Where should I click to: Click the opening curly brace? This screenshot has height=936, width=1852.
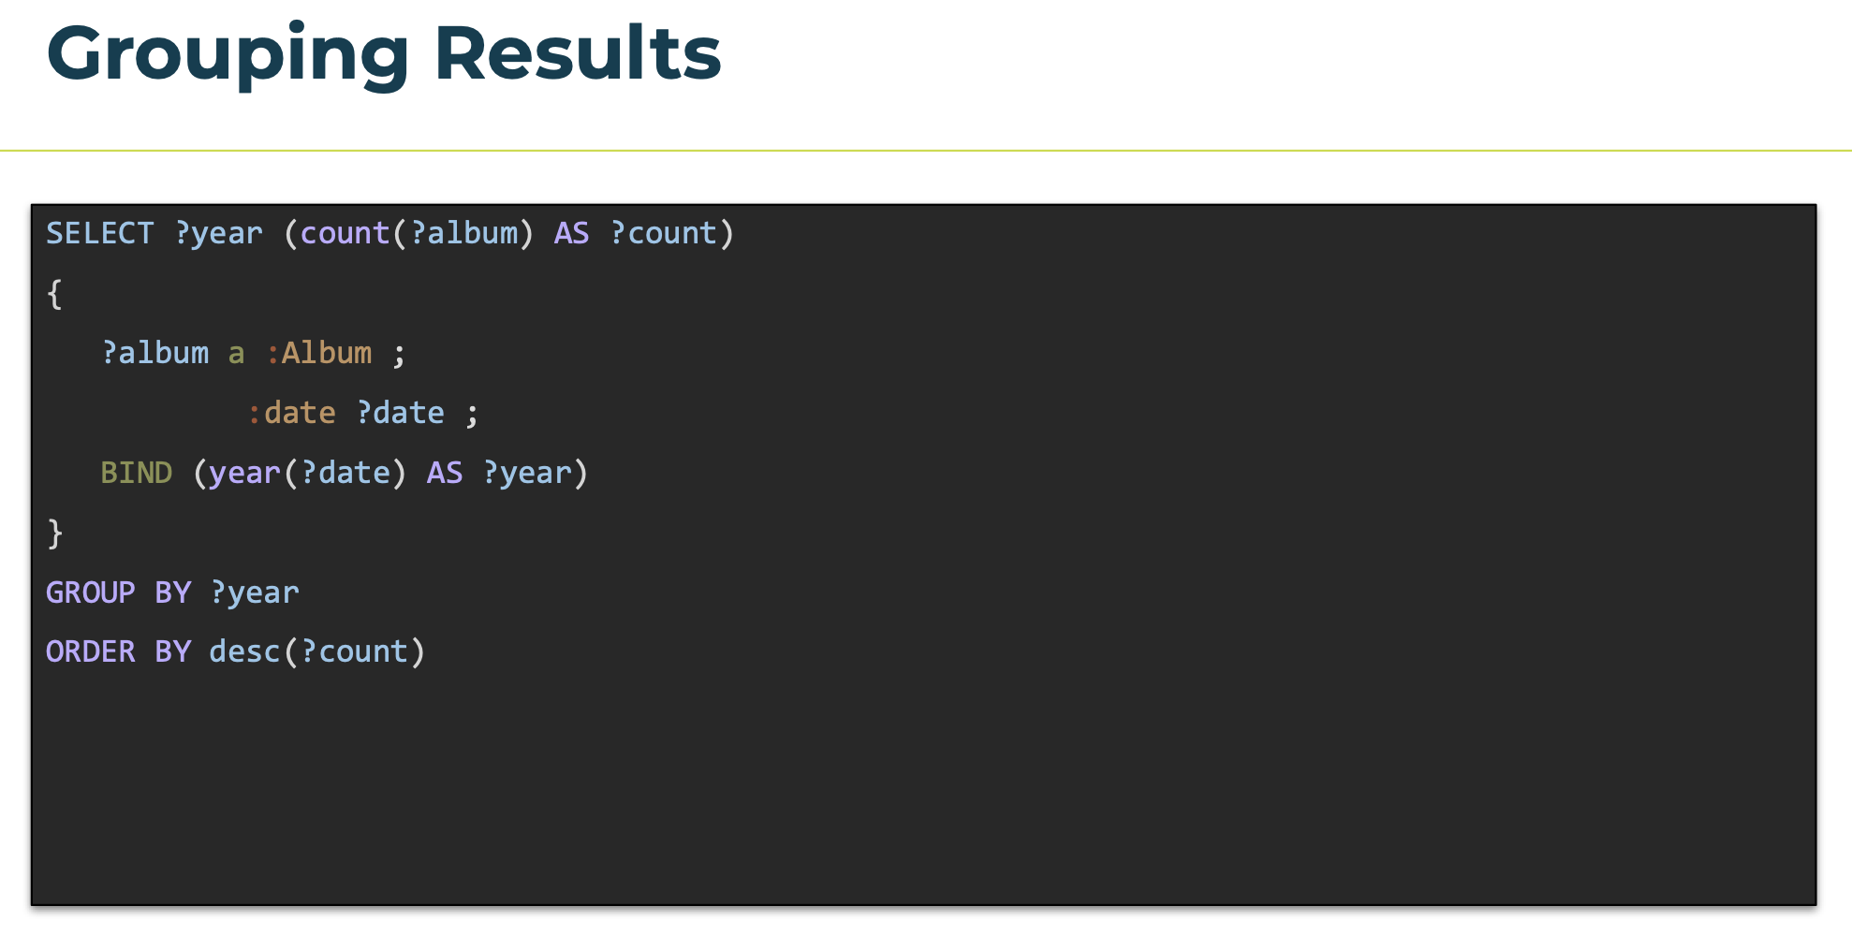(x=55, y=294)
